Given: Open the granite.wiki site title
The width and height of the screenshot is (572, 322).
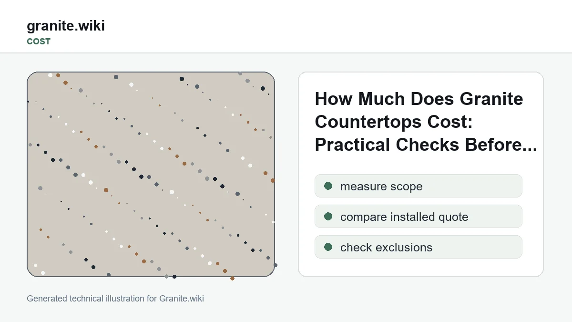Looking at the screenshot, I should tap(66, 26).
